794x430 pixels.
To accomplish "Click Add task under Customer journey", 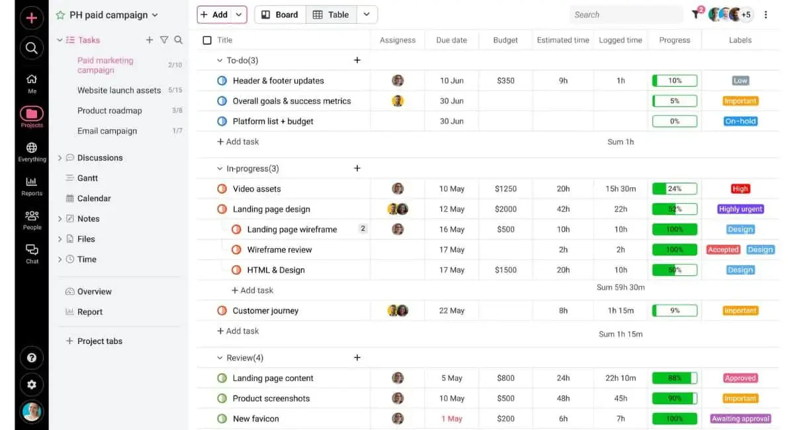I will [238, 331].
